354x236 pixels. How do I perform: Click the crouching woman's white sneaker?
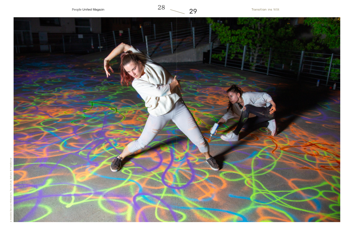pos(230,137)
